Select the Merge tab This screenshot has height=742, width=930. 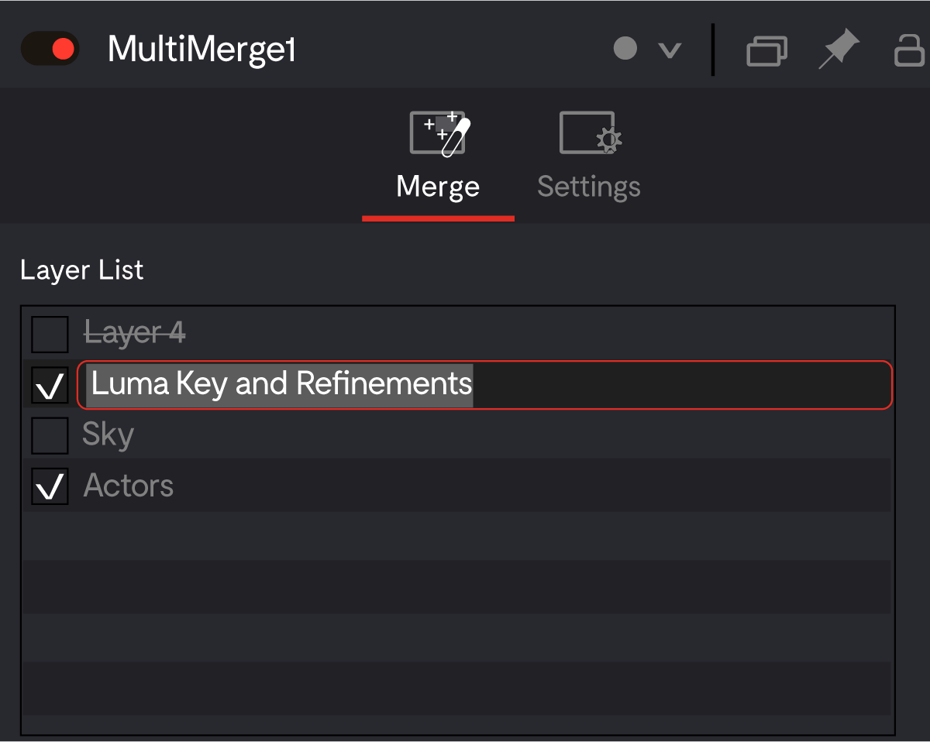(438, 186)
